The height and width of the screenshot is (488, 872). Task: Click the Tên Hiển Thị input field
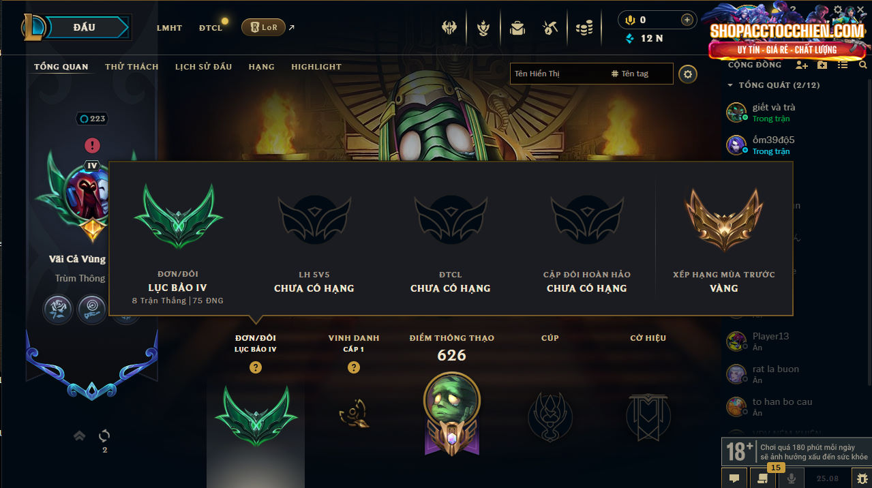click(x=559, y=74)
